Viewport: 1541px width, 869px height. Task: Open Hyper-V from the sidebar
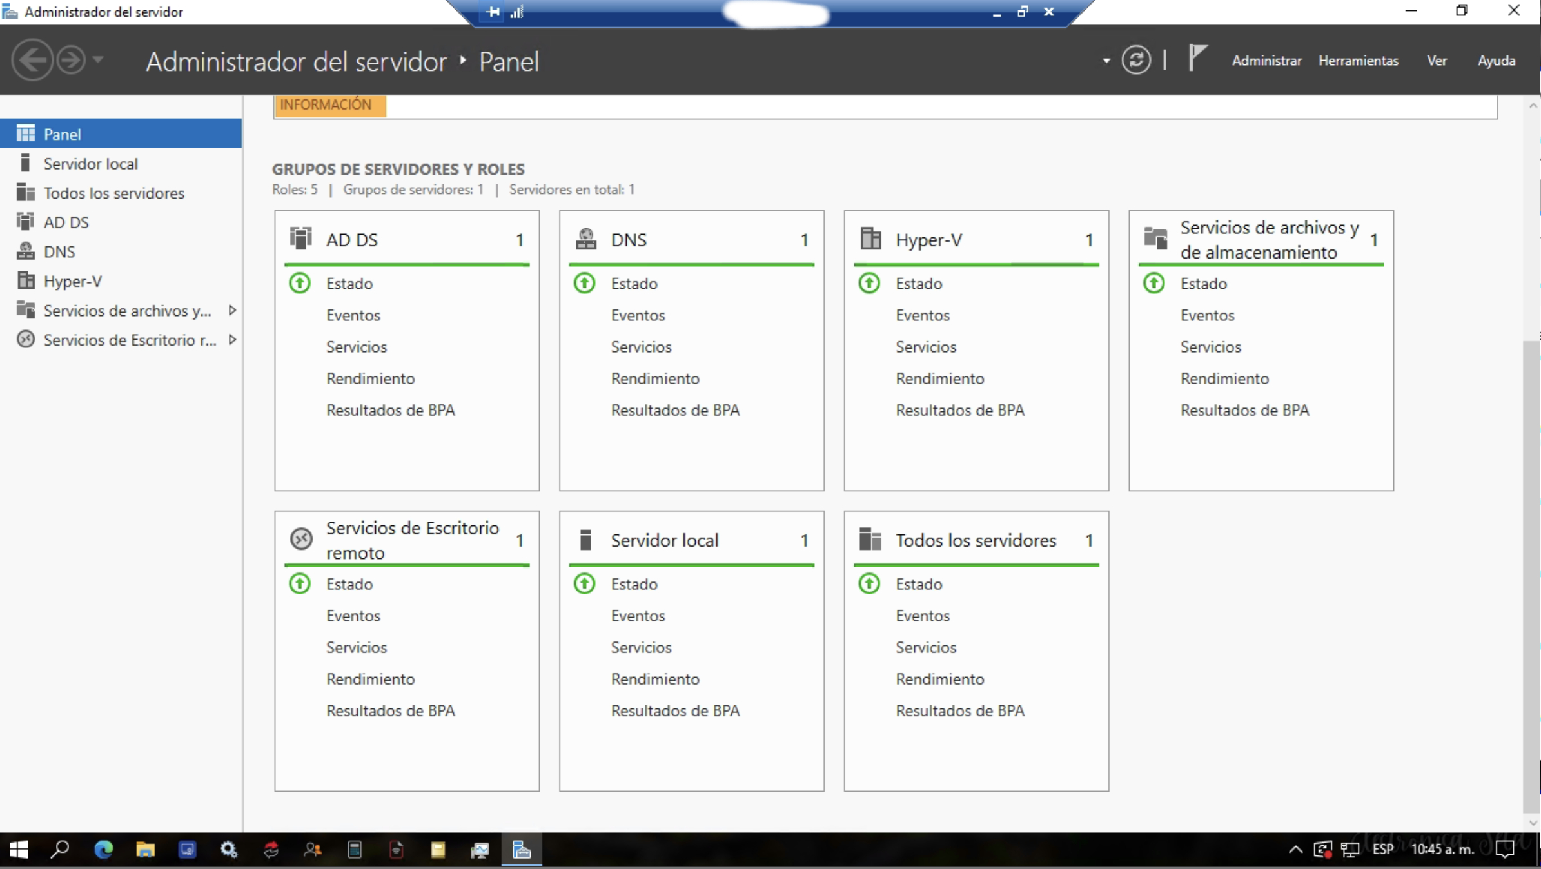[x=72, y=280]
